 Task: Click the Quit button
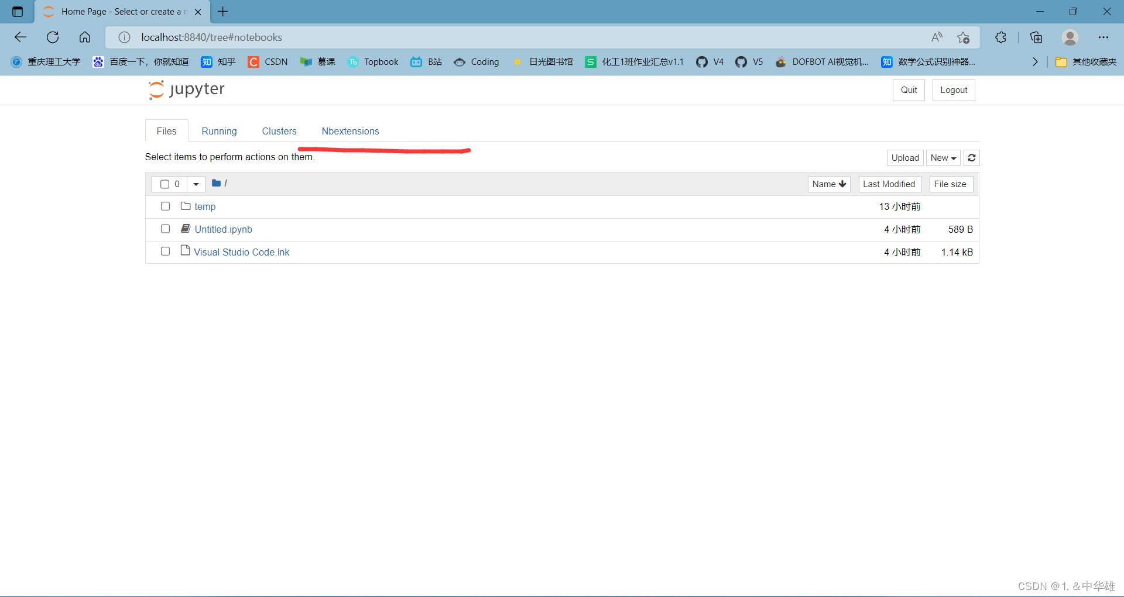[x=909, y=90]
